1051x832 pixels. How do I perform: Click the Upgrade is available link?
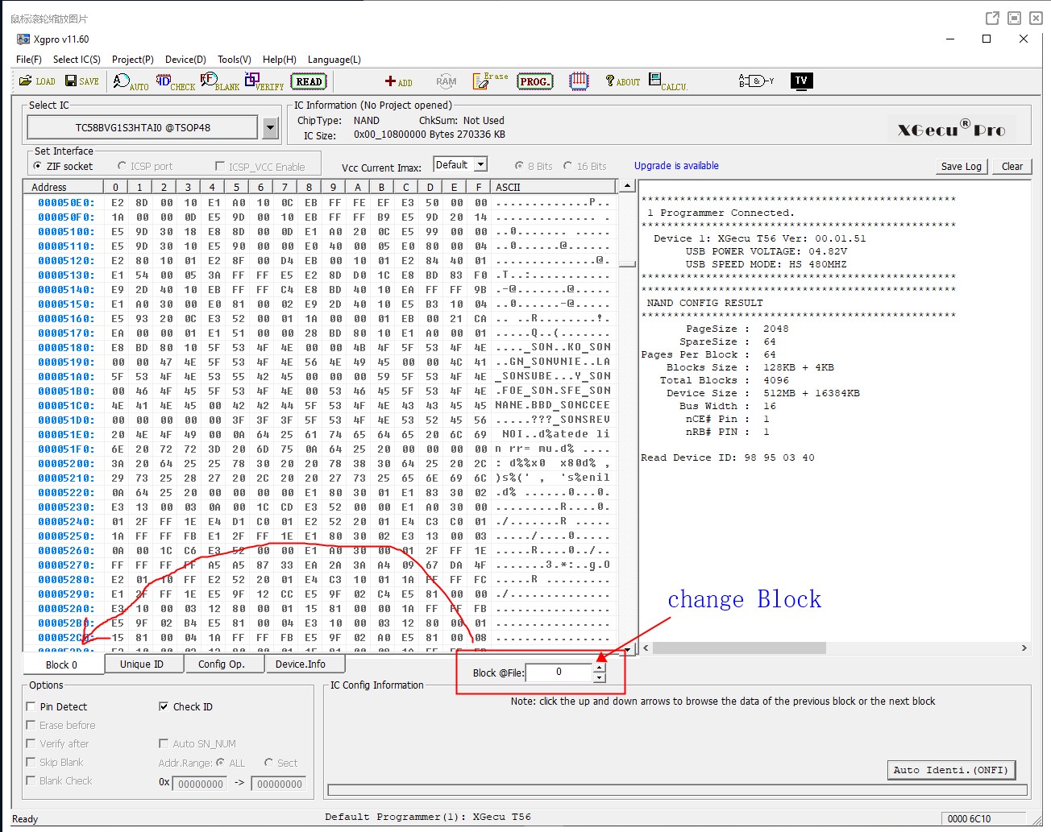tap(676, 166)
